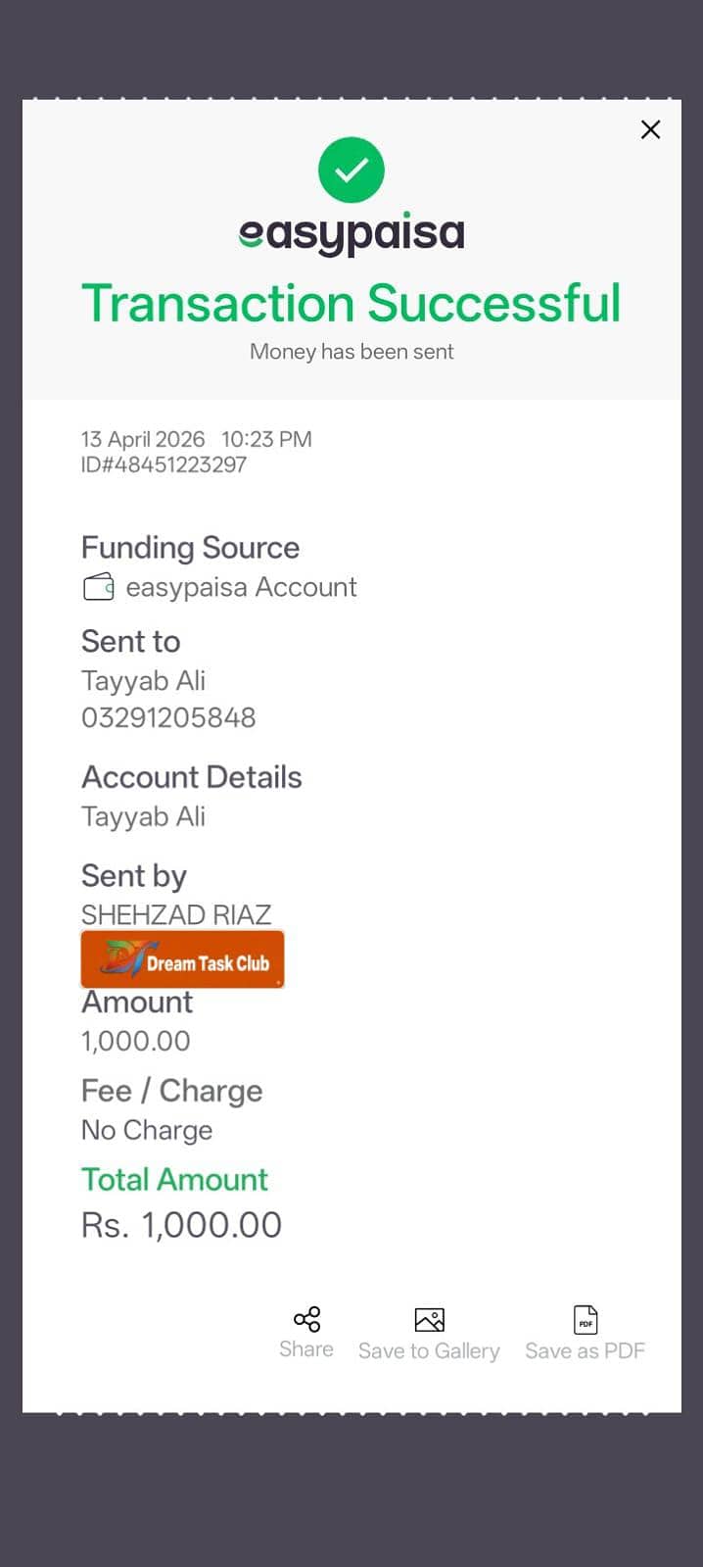Click the Save to Gallery image icon
Screen dimensions: 703x1567
(x=429, y=1320)
